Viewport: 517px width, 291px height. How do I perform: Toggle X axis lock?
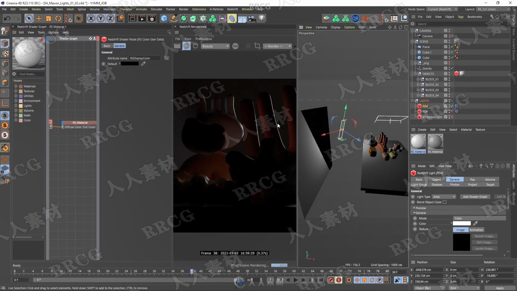coord(91,18)
